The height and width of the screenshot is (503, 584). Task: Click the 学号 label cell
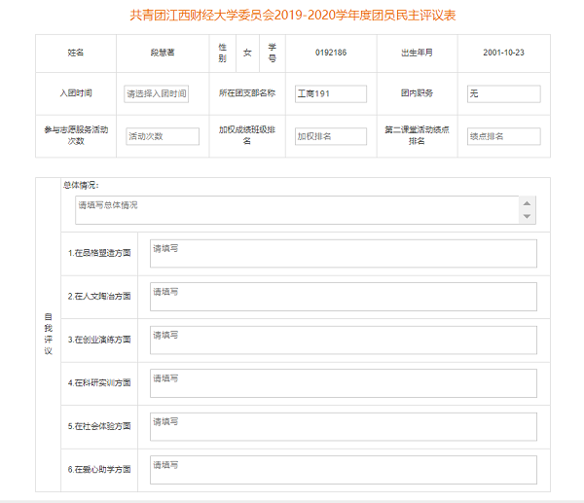point(273,53)
